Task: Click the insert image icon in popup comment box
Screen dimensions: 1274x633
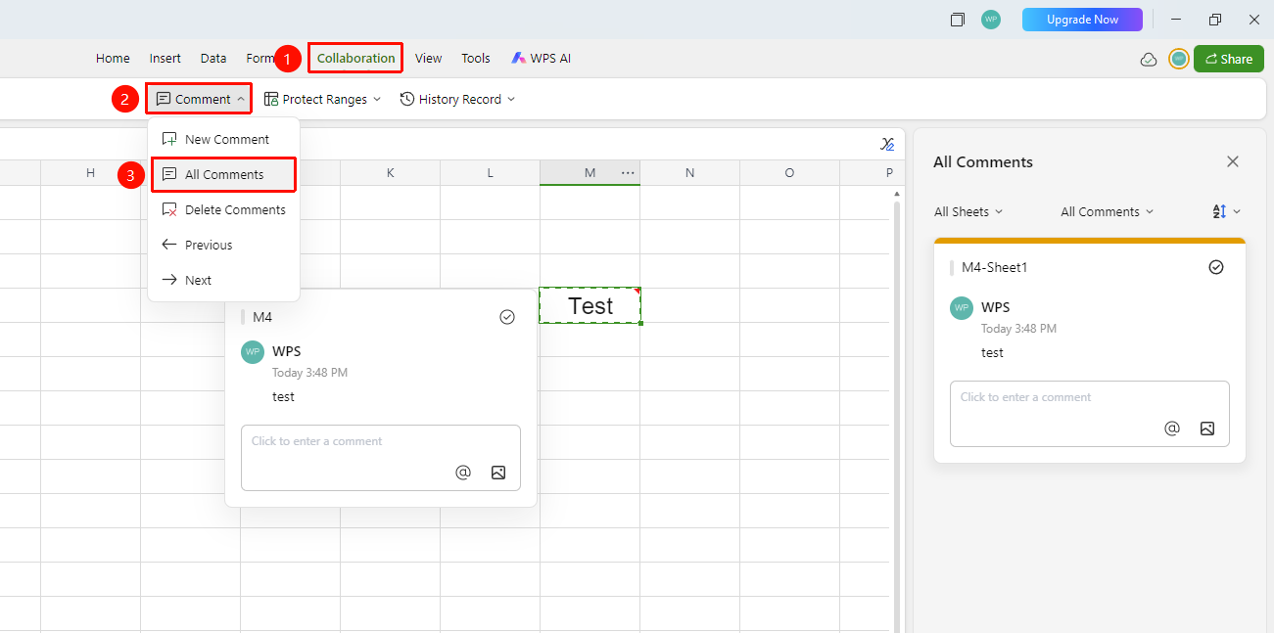Action: coord(498,473)
